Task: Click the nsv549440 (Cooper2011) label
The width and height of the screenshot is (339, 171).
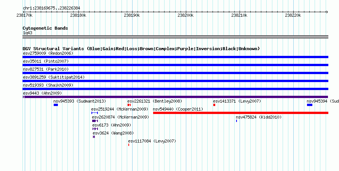Action: coord(178,109)
